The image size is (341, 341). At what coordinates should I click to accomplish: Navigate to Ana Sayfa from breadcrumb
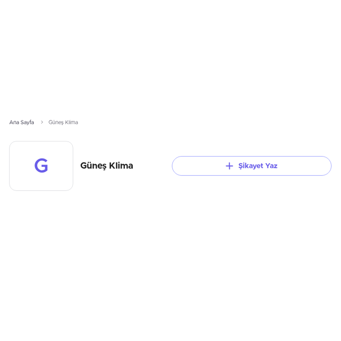[22, 122]
